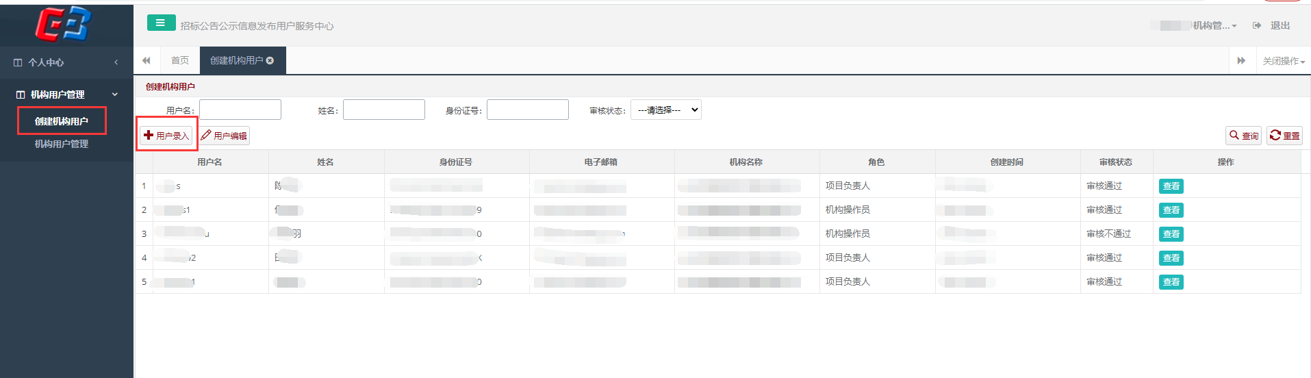Click the 用户编辑 button

pyautogui.click(x=224, y=136)
